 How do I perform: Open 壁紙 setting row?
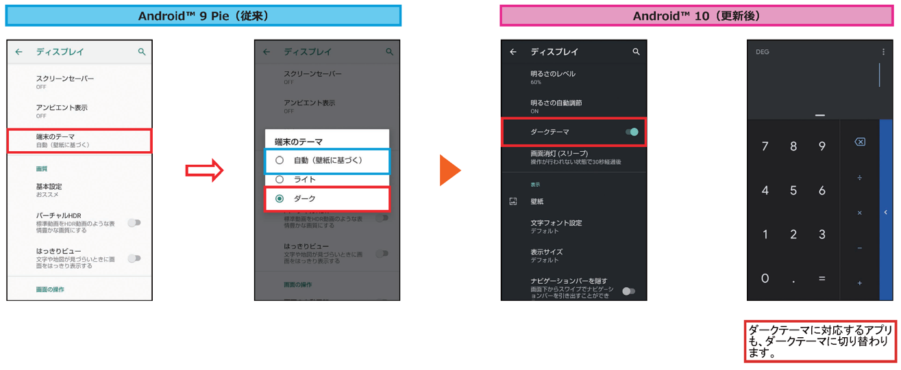click(x=574, y=202)
